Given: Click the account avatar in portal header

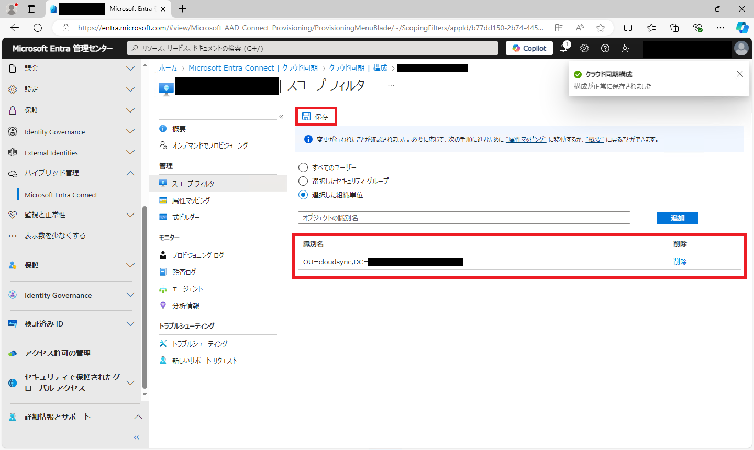Looking at the screenshot, I should click(x=741, y=48).
